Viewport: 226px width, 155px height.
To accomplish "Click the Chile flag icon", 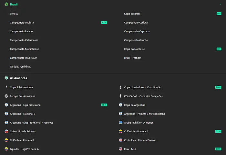I will tap(6, 131).
